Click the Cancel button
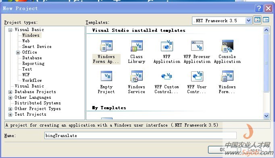This screenshot has height=158, width=275. (255, 150)
